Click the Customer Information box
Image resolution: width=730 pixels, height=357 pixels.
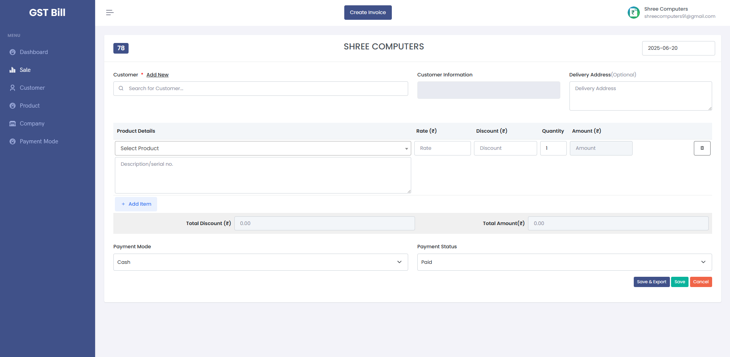pyautogui.click(x=488, y=90)
